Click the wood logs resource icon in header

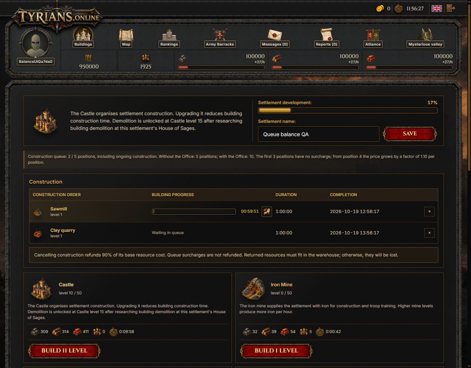coord(277,59)
